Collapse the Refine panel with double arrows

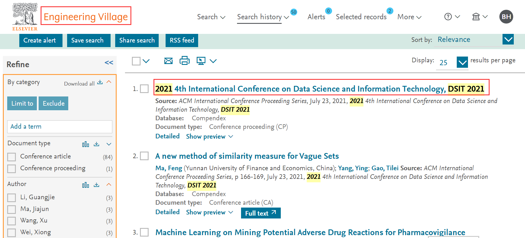pyautogui.click(x=109, y=63)
